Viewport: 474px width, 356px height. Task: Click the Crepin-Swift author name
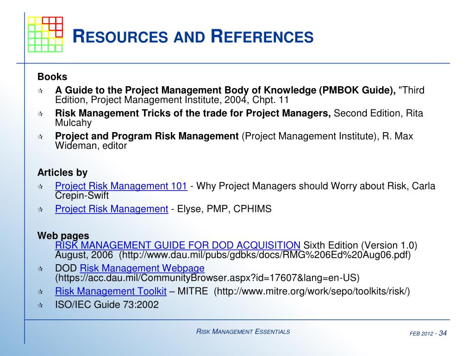click(82, 196)
